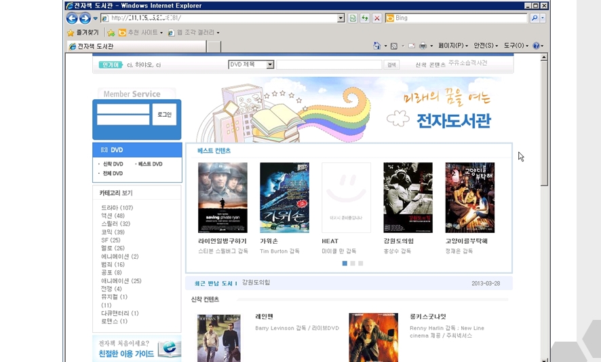Select third carousel page indicator dot
The width and height of the screenshot is (601, 362).
(x=361, y=264)
